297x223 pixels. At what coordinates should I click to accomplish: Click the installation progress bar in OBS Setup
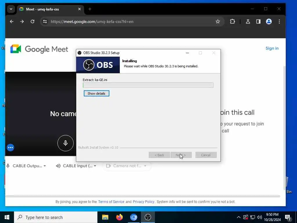148,85
